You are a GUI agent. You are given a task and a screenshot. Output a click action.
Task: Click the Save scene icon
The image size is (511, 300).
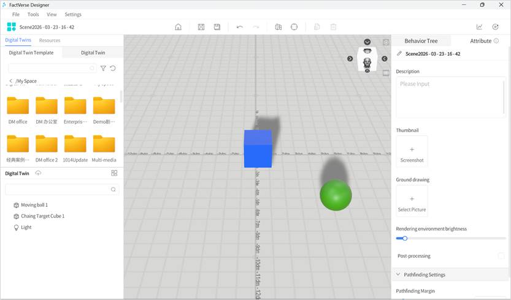[x=201, y=27]
